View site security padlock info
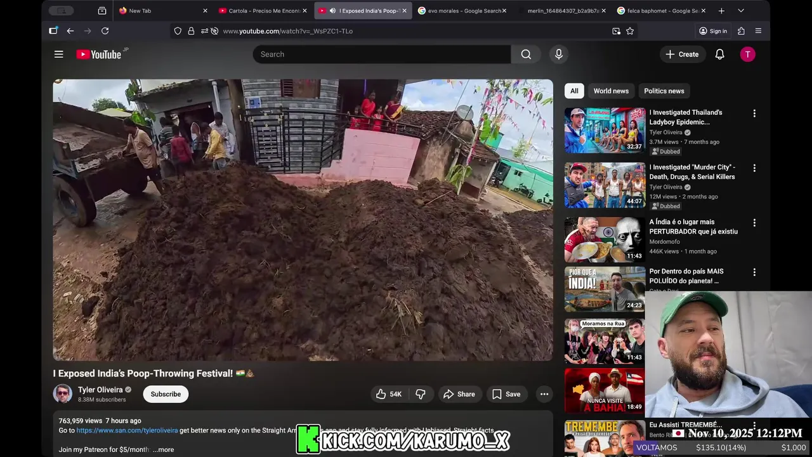The width and height of the screenshot is (812, 457). tap(191, 31)
